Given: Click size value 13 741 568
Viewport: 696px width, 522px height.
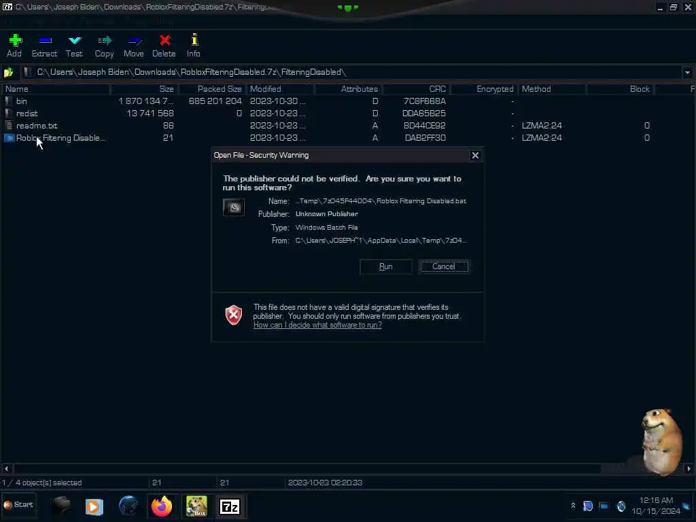Looking at the screenshot, I should tap(150, 114).
